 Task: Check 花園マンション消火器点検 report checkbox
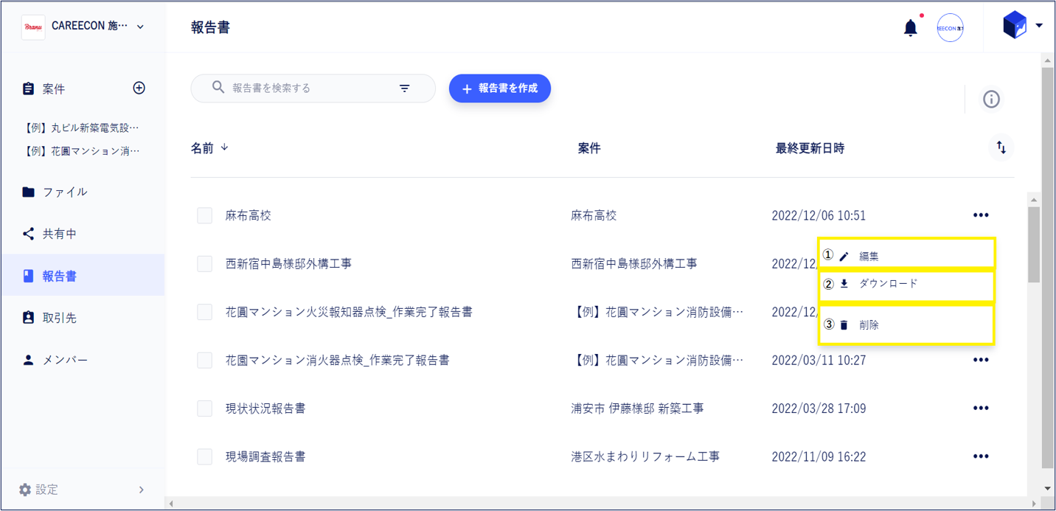tap(205, 360)
